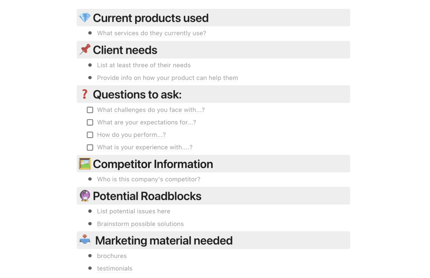The image size is (430, 278).
Task: Click the framed picture icon beside Competitor Information
Action: (85, 164)
